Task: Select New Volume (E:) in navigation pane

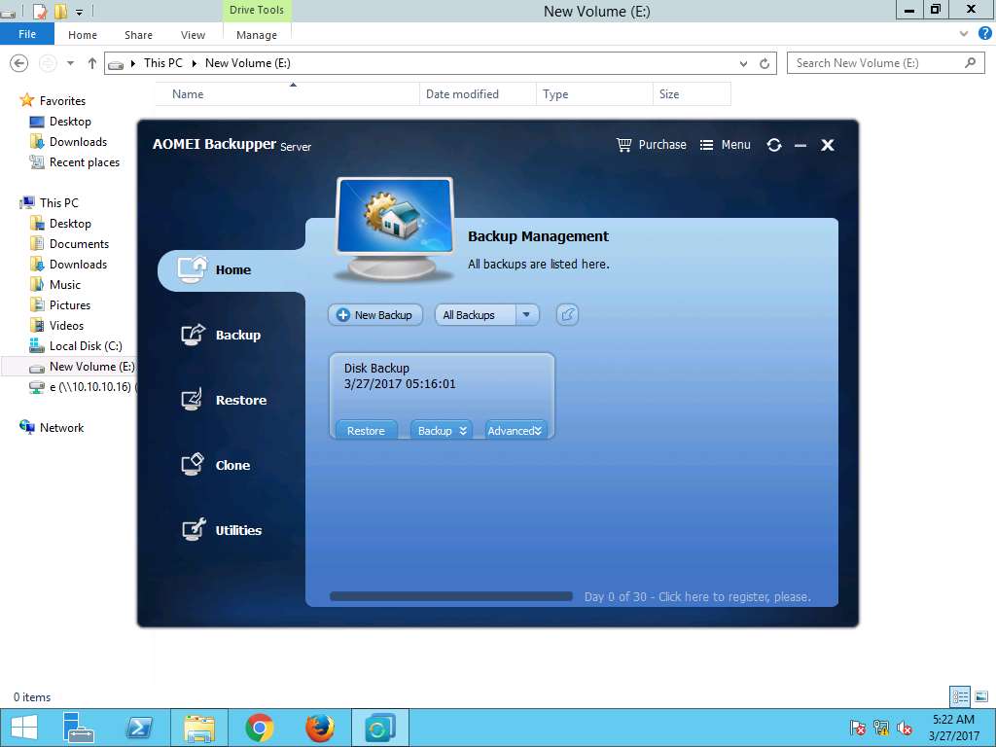Action: pyautogui.click(x=69, y=367)
